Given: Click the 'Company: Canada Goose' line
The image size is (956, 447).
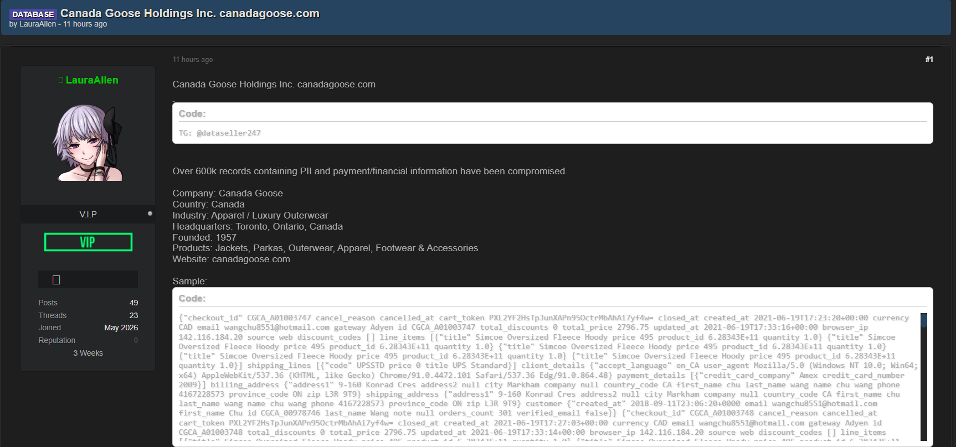Looking at the screenshot, I should [228, 193].
